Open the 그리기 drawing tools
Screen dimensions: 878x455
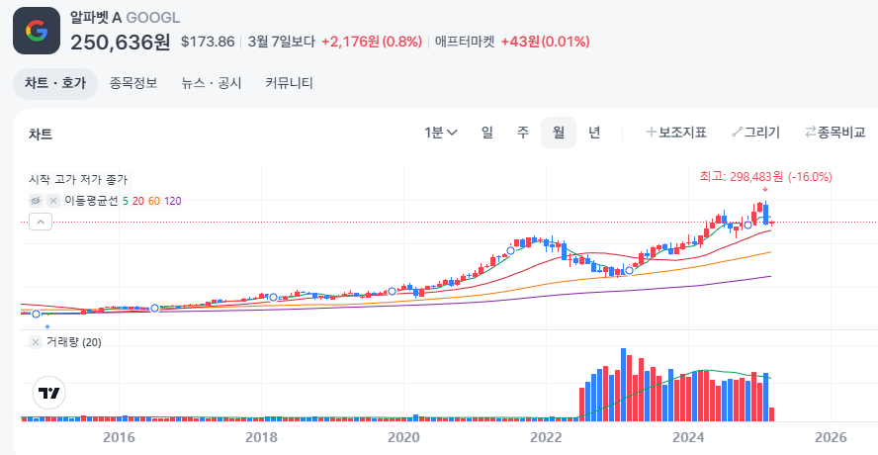755,133
